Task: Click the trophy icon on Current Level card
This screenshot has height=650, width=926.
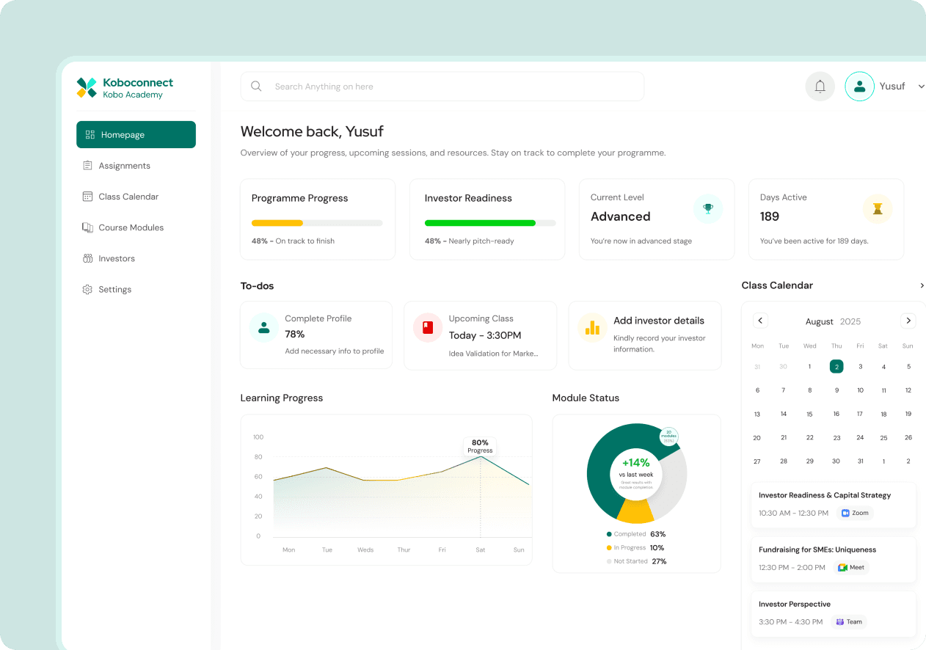Action: click(707, 209)
